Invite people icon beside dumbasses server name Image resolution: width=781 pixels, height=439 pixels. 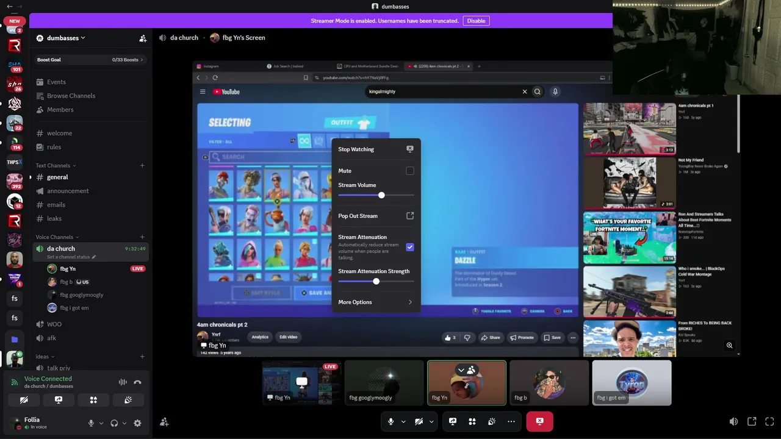(143, 38)
